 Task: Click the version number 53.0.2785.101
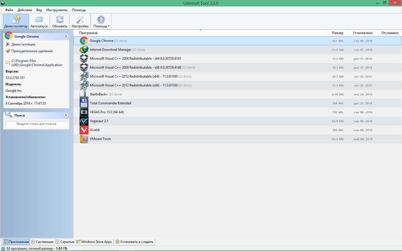[x=15, y=78]
